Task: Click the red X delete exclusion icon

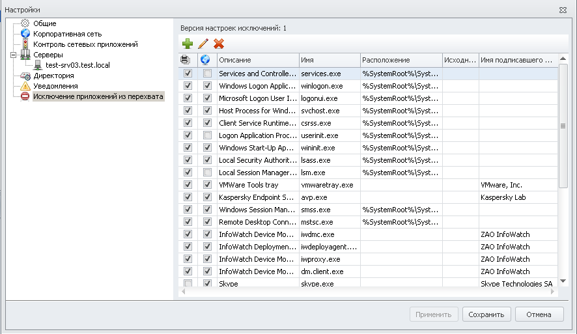Action: [x=219, y=44]
